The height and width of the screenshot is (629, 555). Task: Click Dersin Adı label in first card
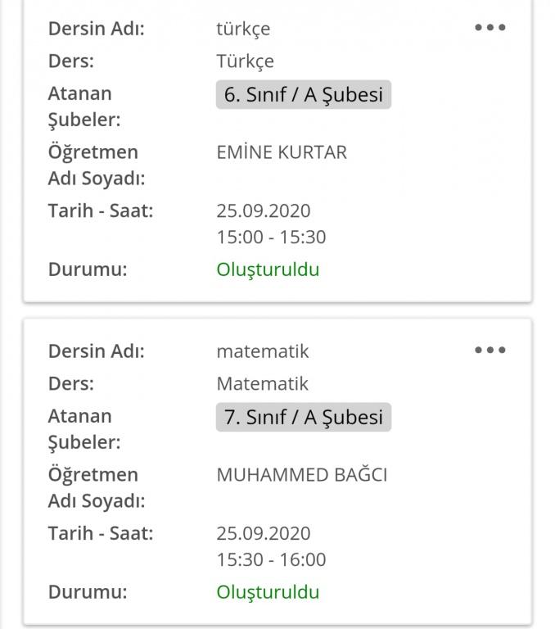[x=96, y=29]
